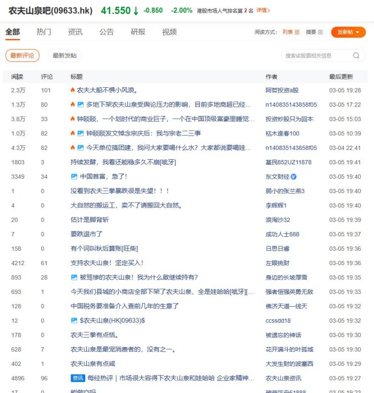Switch to the 热门 tab
The width and height of the screenshot is (374, 393).
pos(44,32)
